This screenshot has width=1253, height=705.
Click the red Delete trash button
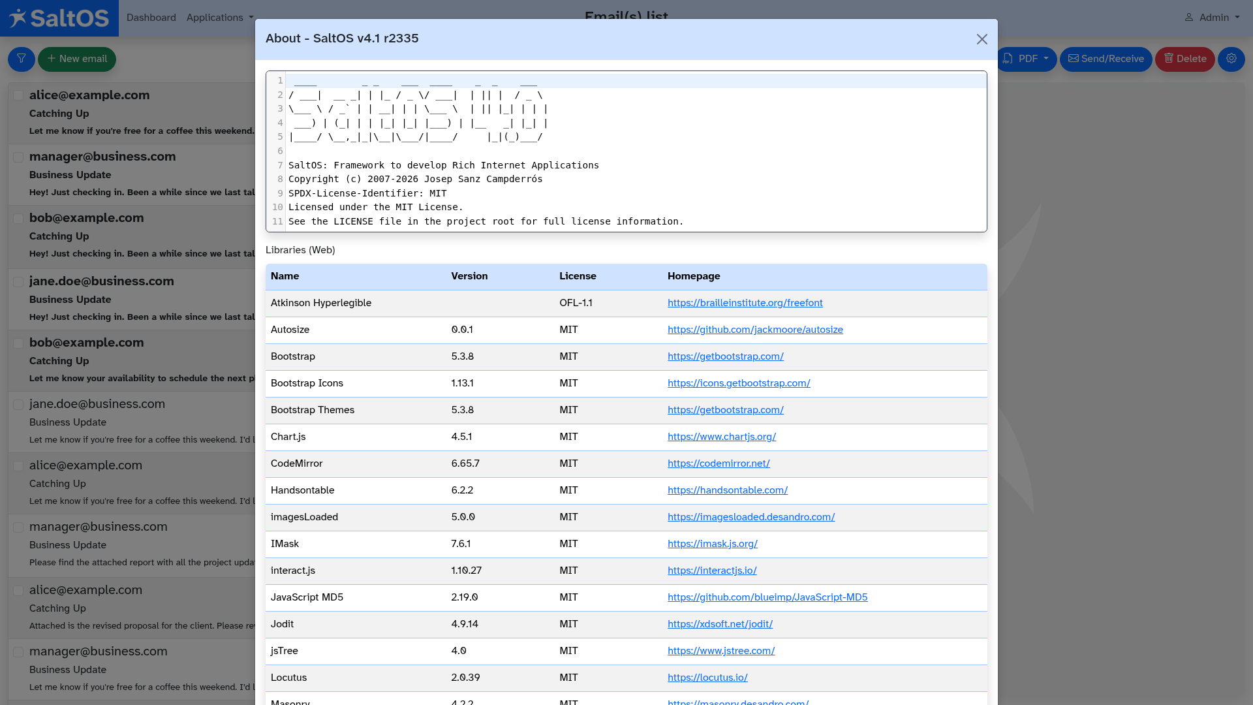tap(1184, 59)
